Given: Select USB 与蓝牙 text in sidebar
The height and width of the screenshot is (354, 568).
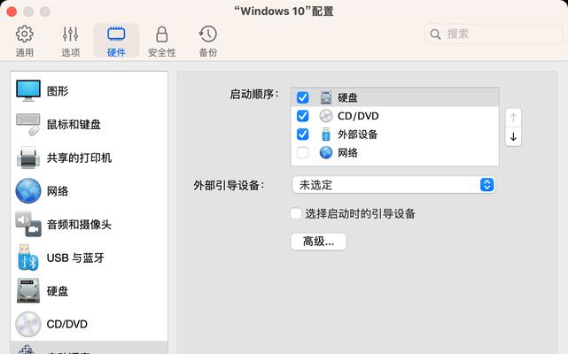Looking at the screenshot, I should 75,258.
